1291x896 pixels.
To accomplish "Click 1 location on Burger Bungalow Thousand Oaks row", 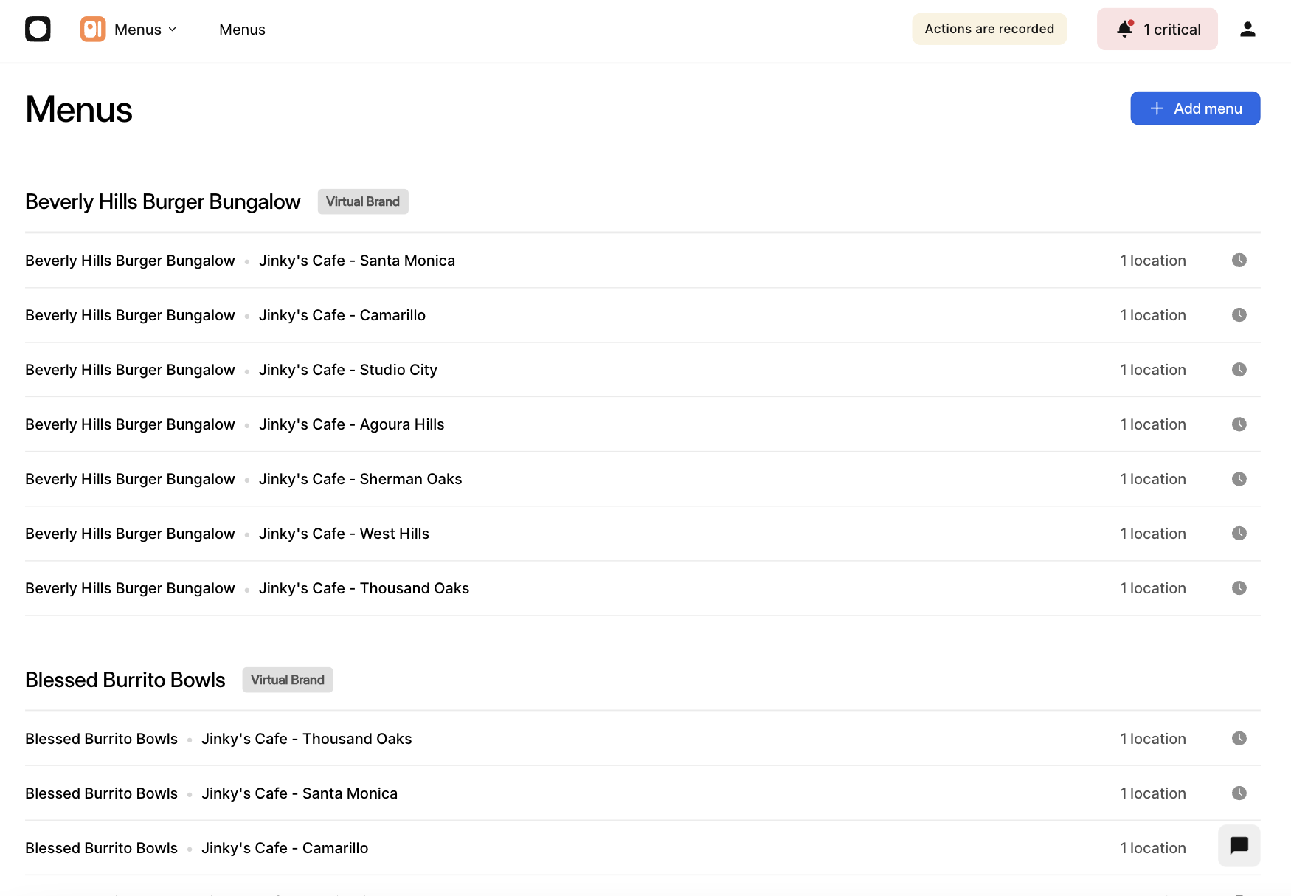I will click(1152, 588).
